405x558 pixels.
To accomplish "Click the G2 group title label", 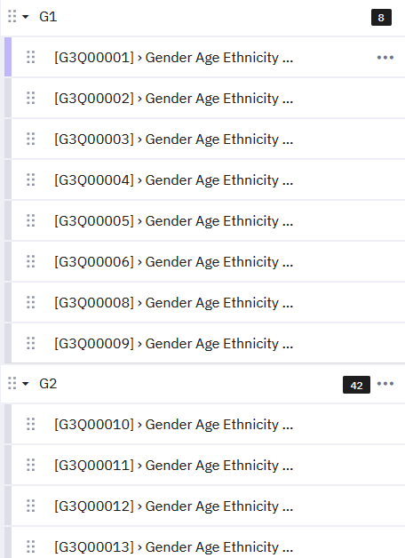I will coord(48,384).
